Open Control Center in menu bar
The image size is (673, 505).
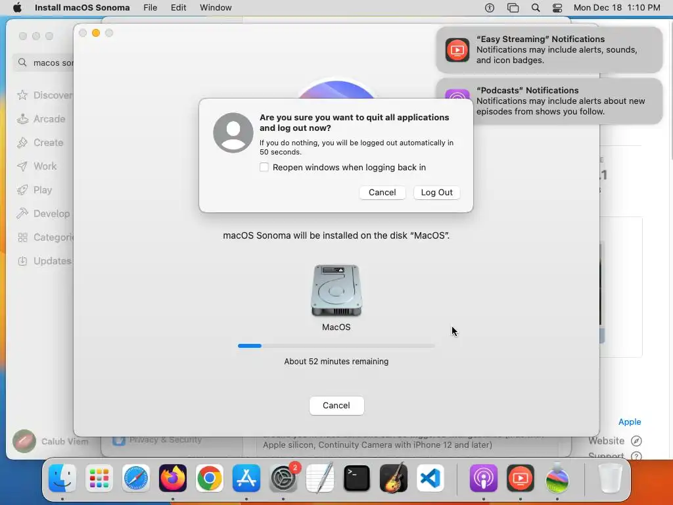pyautogui.click(x=557, y=8)
